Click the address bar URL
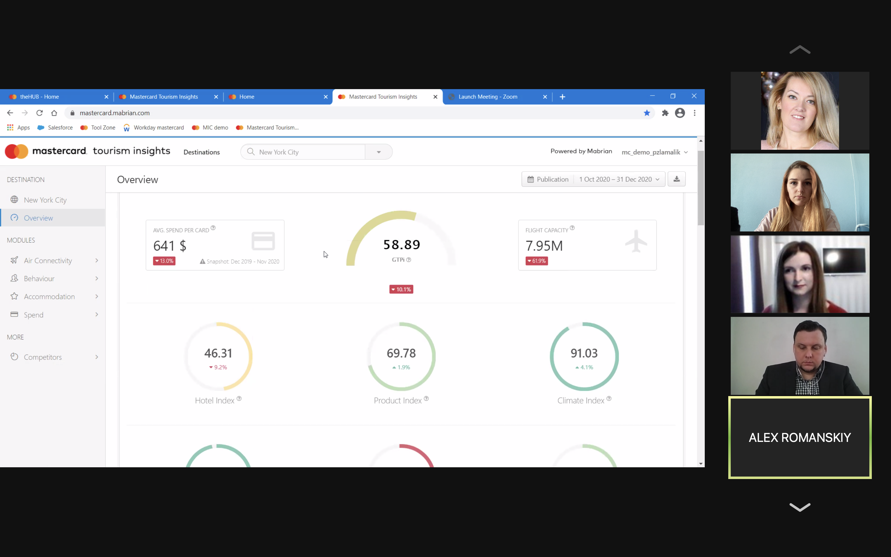Image resolution: width=891 pixels, height=557 pixels. click(x=114, y=113)
